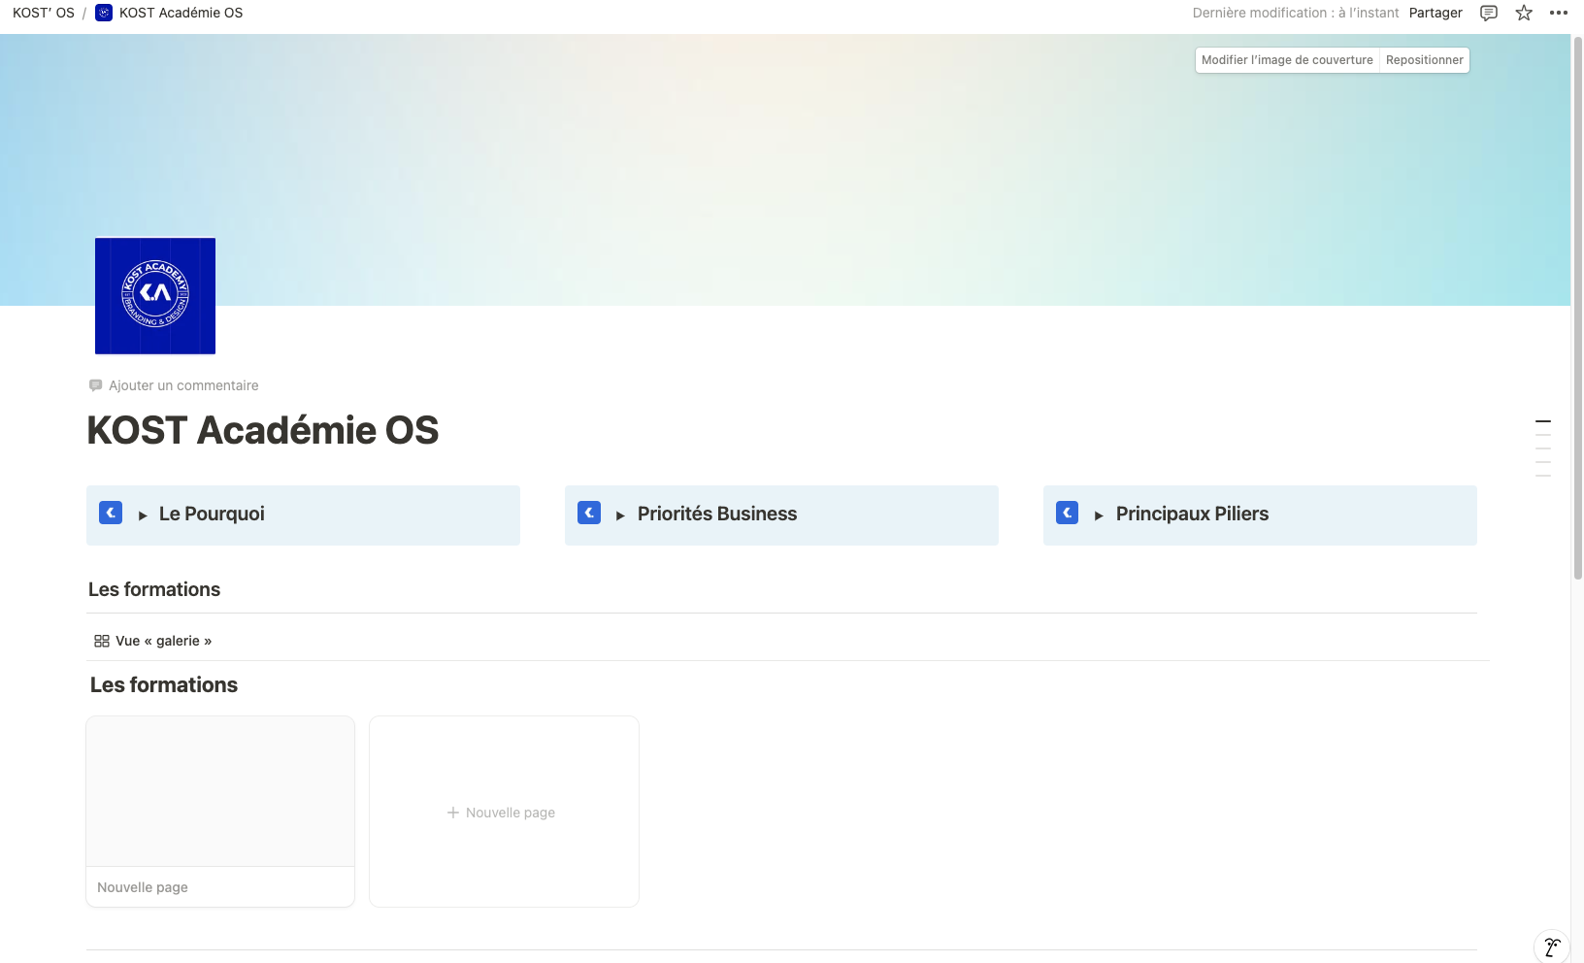This screenshot has width=1584, height=963.
Task: Add a Nouvelle page in gallery
Action: tap(504, 812)
